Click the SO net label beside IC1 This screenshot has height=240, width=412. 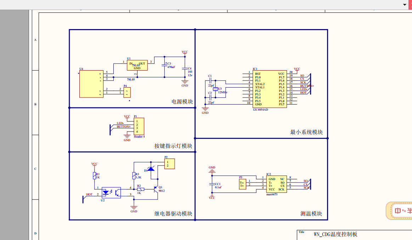302,76
